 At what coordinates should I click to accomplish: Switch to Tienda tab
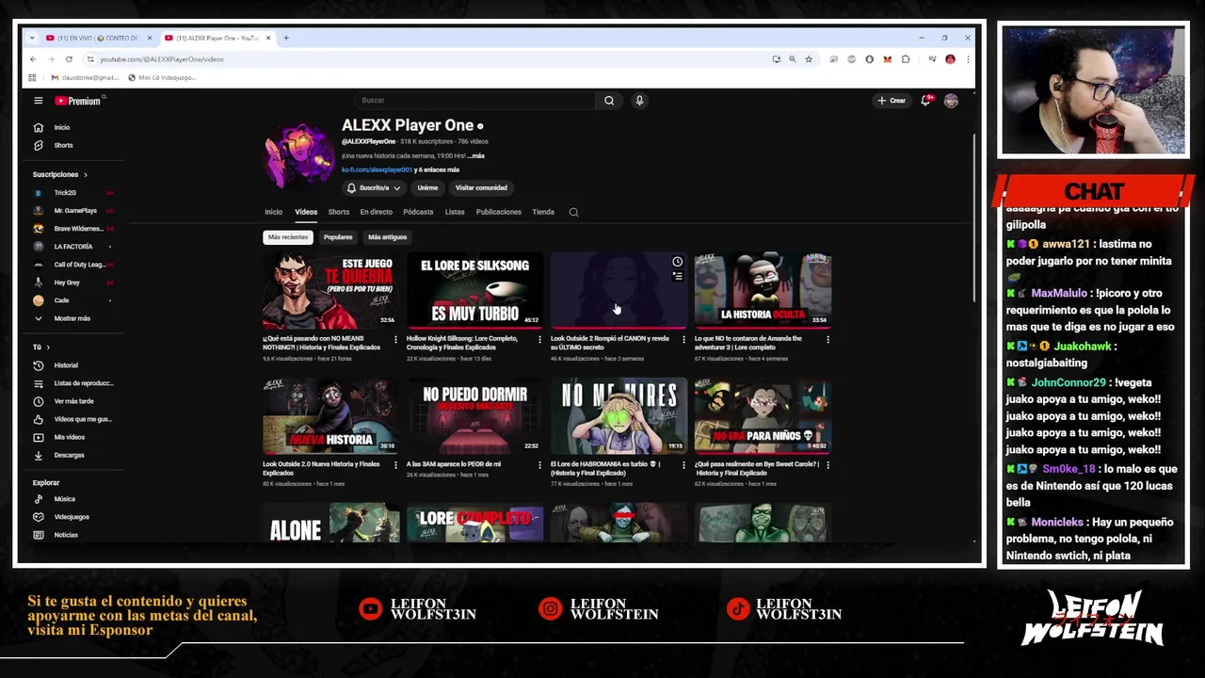click(543, 212)
